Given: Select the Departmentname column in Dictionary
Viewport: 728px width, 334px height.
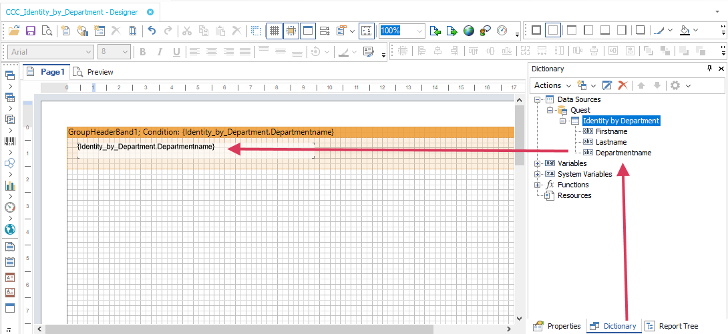Looking at the screenshot, I should point(624,153).
